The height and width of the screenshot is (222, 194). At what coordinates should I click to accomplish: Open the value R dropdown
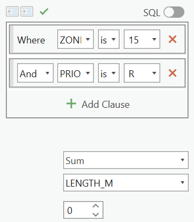142,73
